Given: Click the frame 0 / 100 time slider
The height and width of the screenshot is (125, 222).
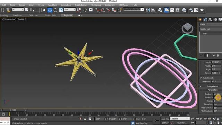Looking at the screenshot, I should 13,110.
